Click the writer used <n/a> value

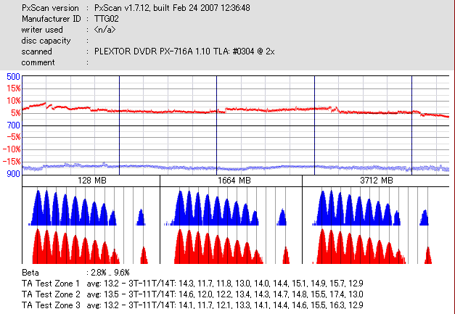coord(104,30)
